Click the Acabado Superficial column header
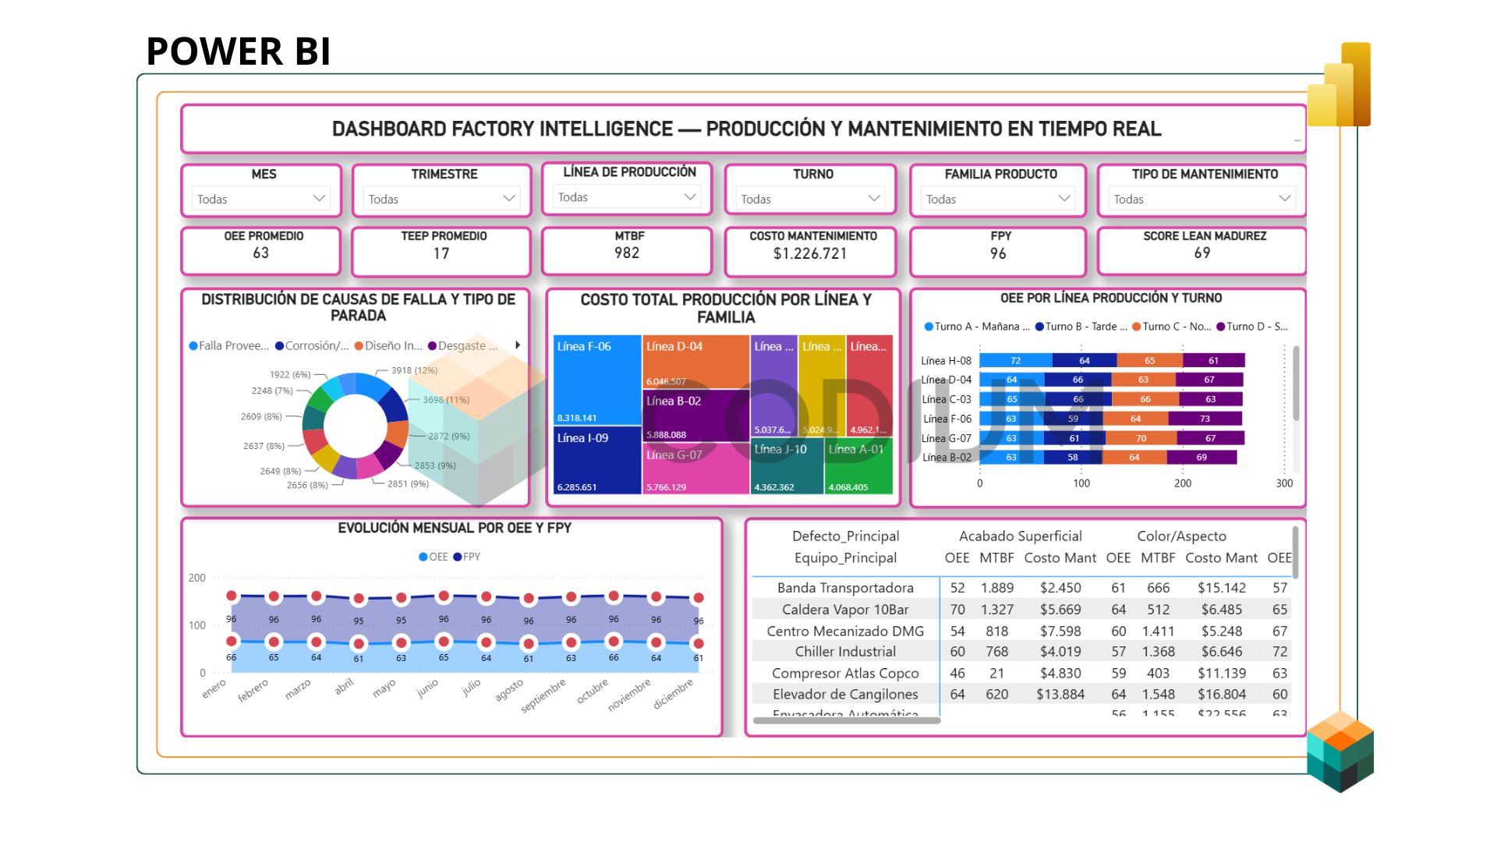 pyautogui.click(x=1021, y=536)
